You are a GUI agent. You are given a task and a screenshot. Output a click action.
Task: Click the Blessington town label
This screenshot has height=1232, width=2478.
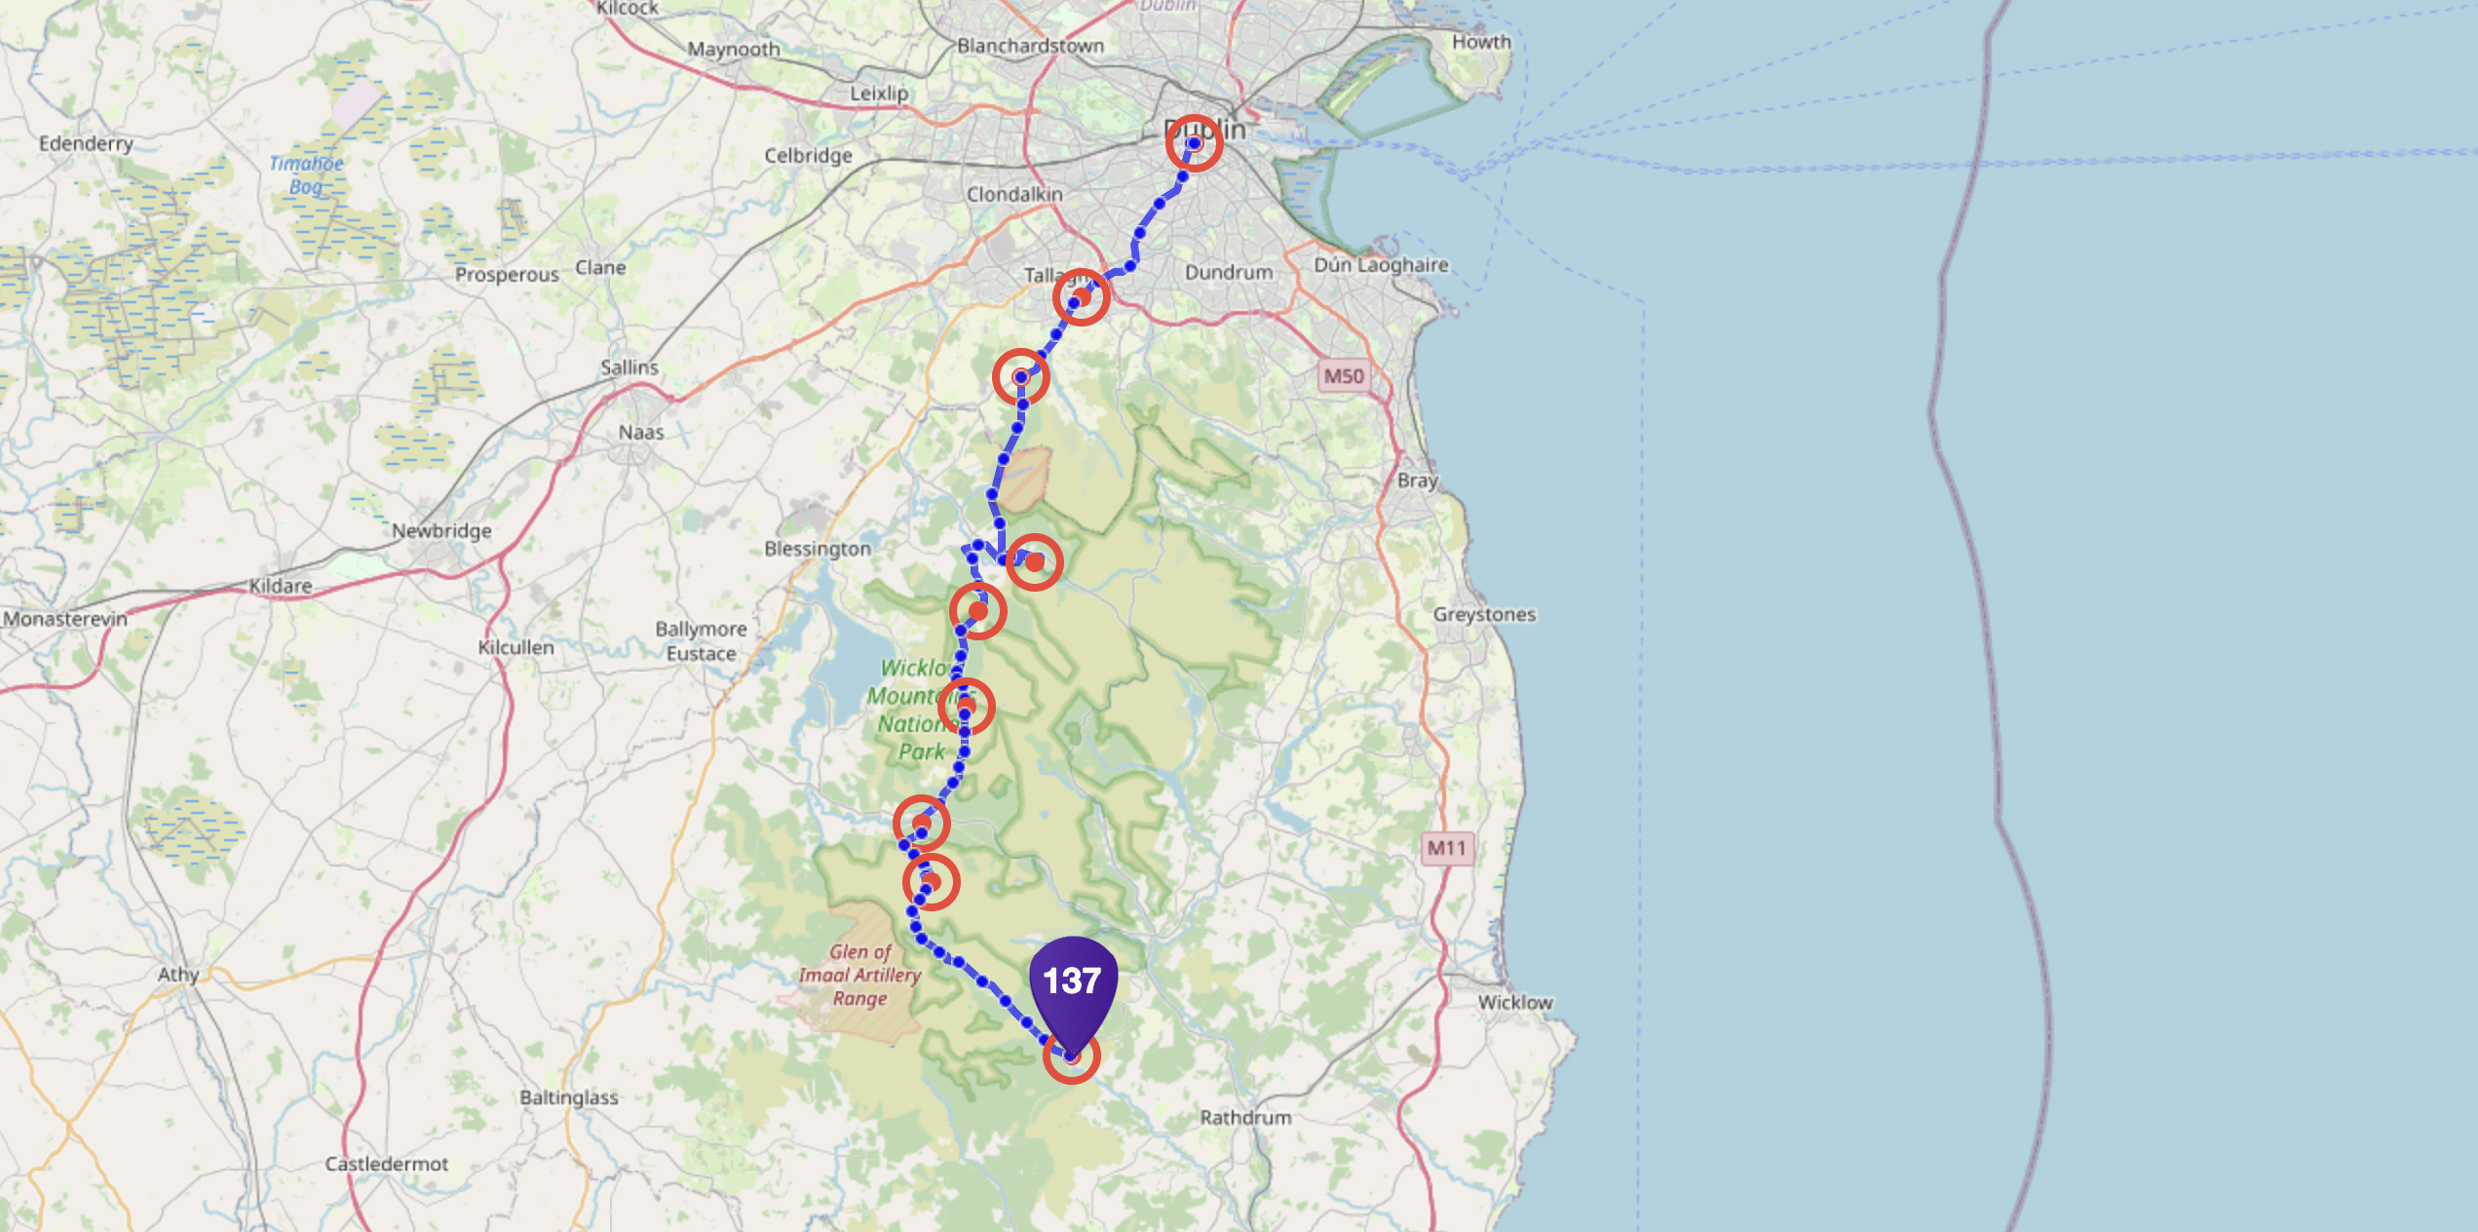tap(818, 549)
